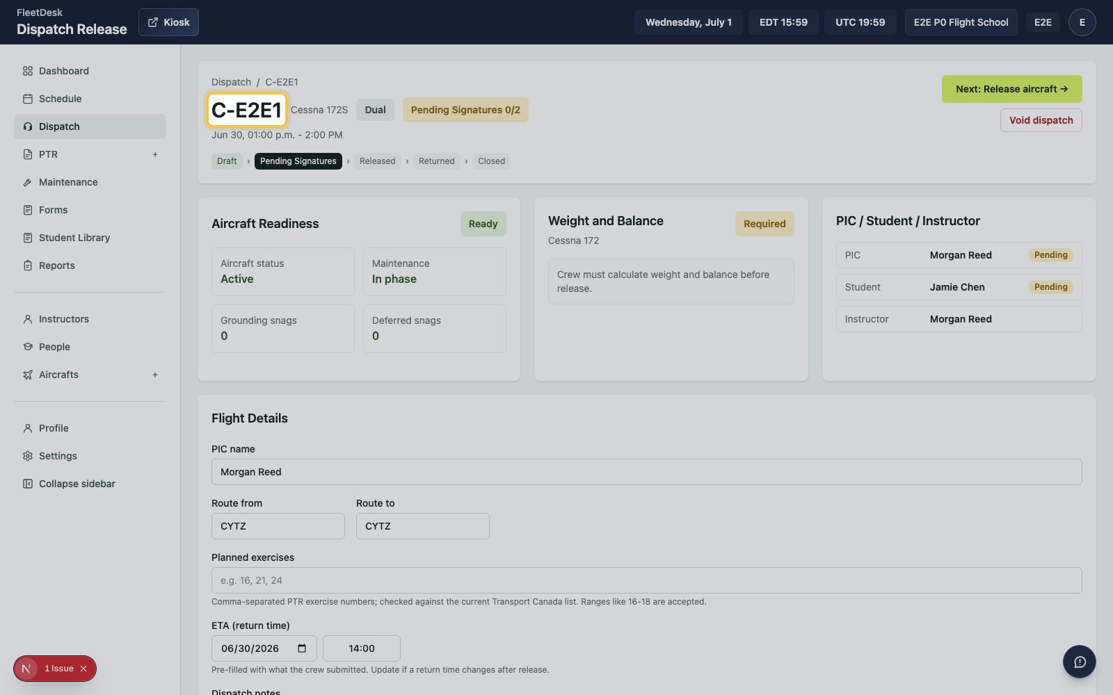The width and height of the screenshot is (1113, 695).
Task: Open Reports from sidebar
Action: (x=90, y=265)
